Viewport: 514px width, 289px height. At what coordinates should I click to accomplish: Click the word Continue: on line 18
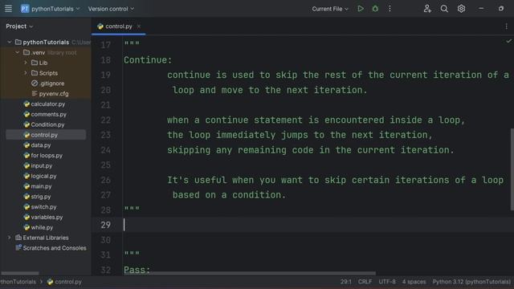click(x=148, y=60)
